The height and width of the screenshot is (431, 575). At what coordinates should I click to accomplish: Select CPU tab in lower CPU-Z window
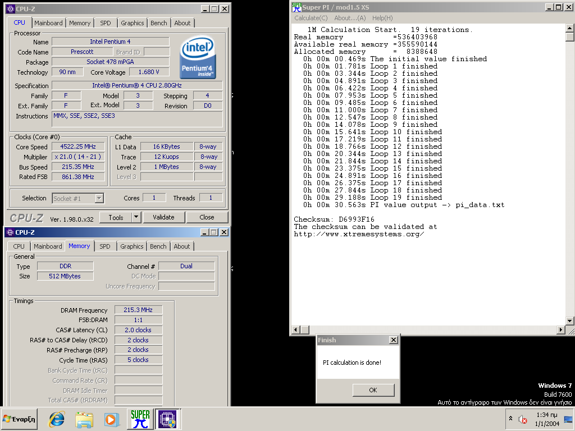[19, 246]
